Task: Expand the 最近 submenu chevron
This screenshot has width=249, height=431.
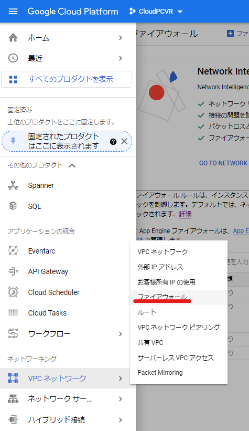Action: click(121, 58)
